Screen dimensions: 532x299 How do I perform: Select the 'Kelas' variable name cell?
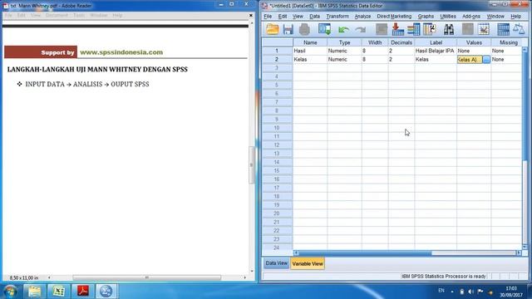pyautogui.click(x=310, y=59)
